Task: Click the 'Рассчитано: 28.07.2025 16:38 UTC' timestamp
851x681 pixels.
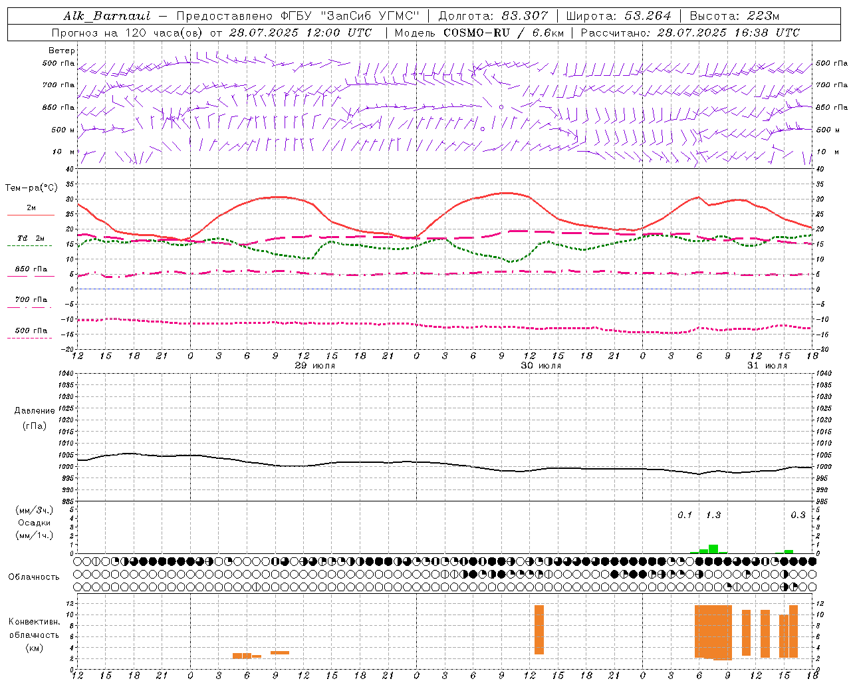Action: [690, 33]
